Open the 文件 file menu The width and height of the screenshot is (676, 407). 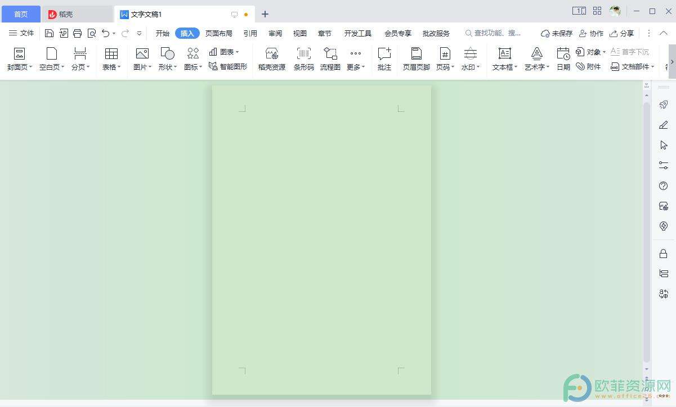[x=21, y=33]
